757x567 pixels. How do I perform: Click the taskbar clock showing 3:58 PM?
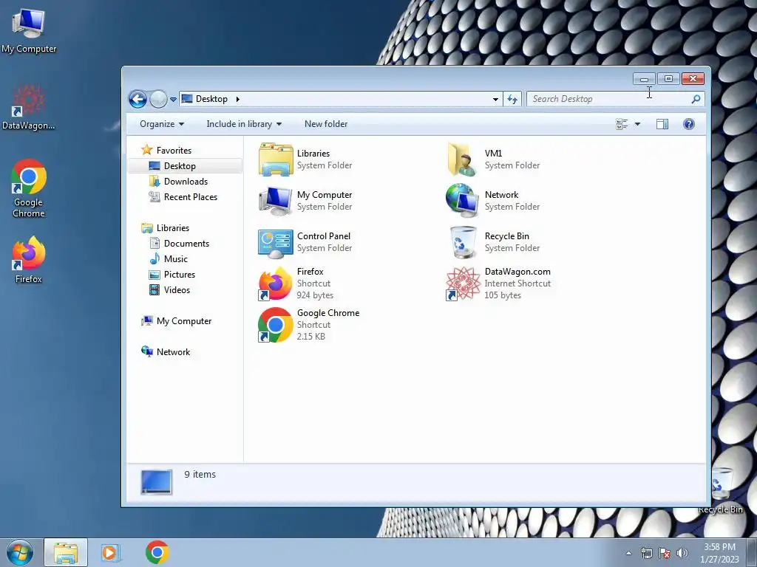[719, 553]
